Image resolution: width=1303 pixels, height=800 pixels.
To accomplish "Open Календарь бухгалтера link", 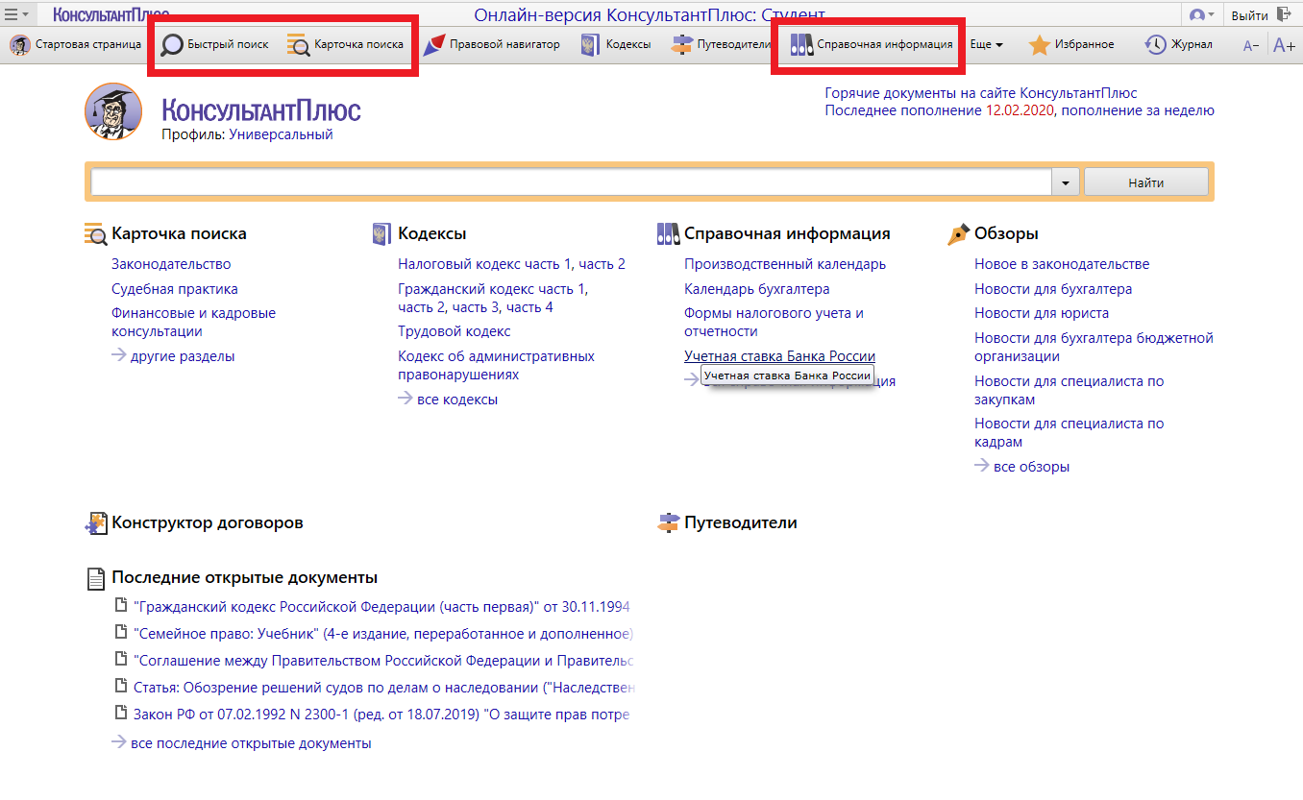I will [756, 288].
